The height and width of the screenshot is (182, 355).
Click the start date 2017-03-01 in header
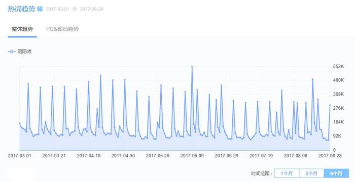[x=57, y=9]
